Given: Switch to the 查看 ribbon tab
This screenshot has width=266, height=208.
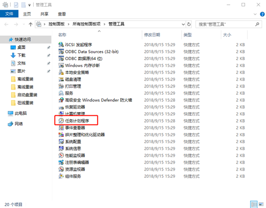Looking at the screenshot, I should (x=62, y=14).
